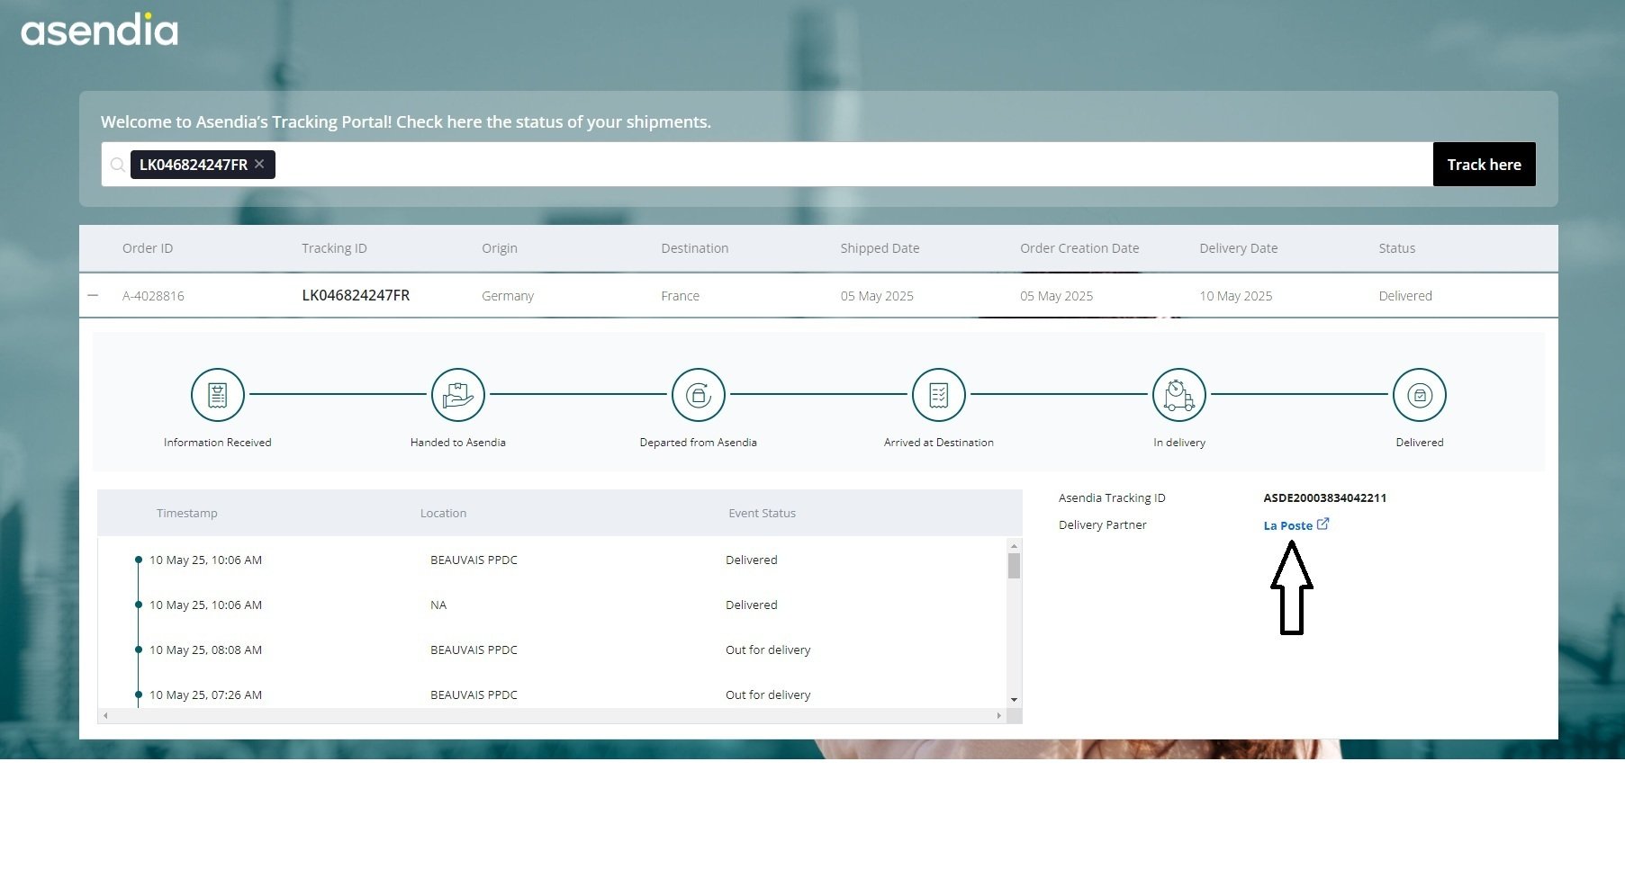Screen dimensions: 1625x878
Task: Click the Information Received status icon
Action: 217,395
